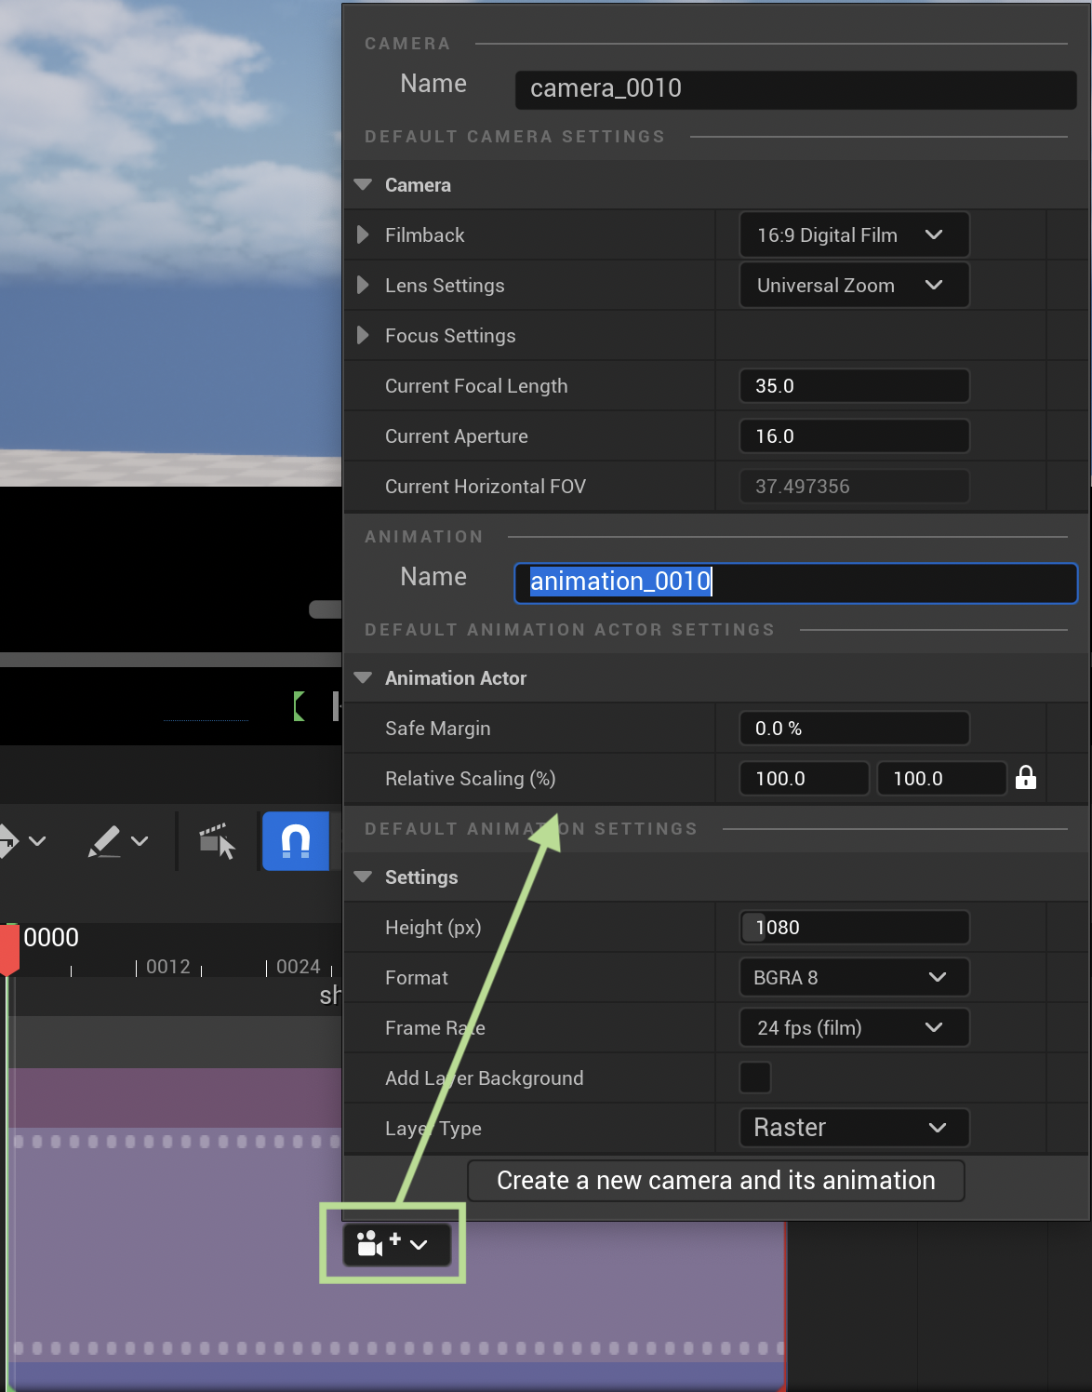The height and width of the screenshot is (1392, 1092).
Task: Open the Filmback preset dropdown
Action: click(853, 235)
